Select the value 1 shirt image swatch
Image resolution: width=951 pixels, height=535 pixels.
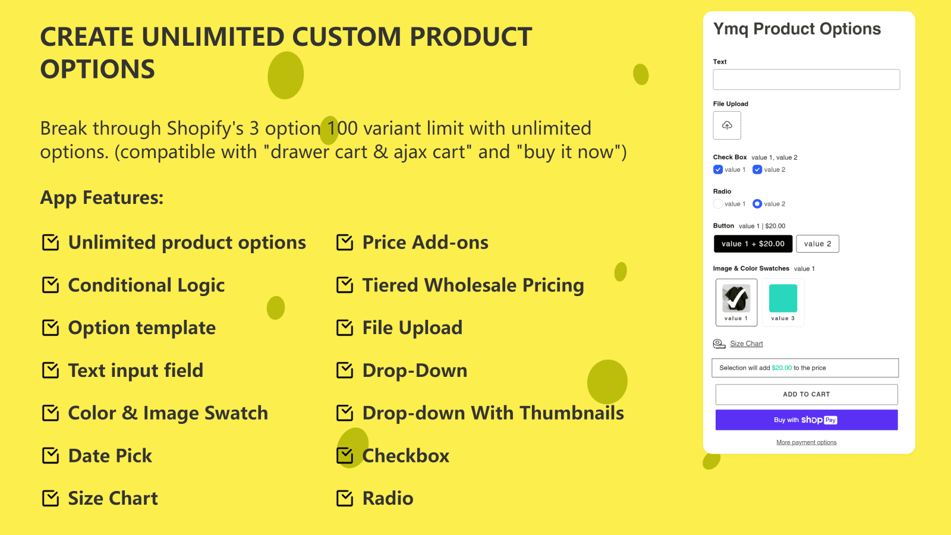coord(736,299)
